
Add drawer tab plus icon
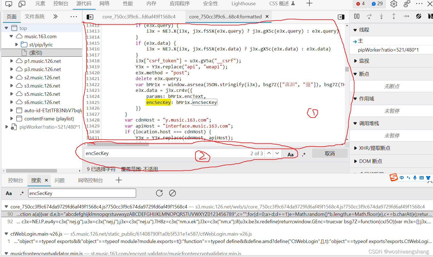[x=119, y=180]
